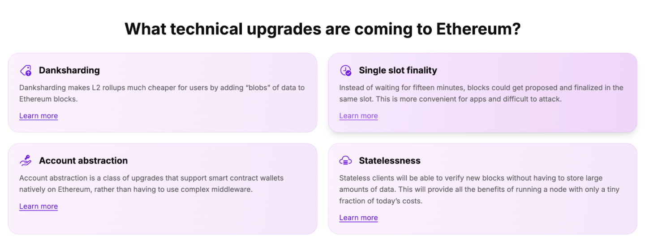Click the Danksharding description about L2 rollups

(x=162, y=93)
